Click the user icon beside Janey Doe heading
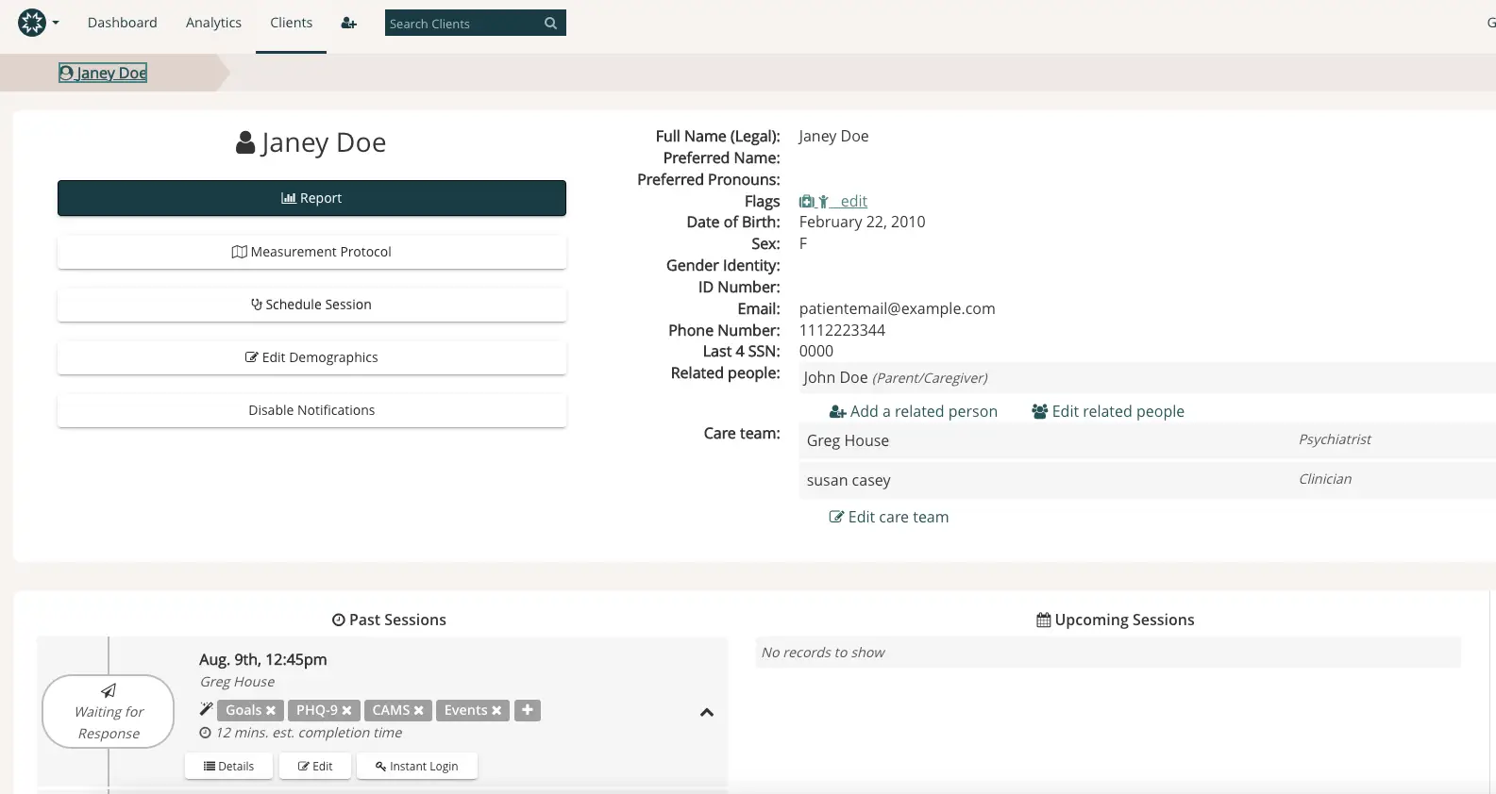 pos(245,142)
